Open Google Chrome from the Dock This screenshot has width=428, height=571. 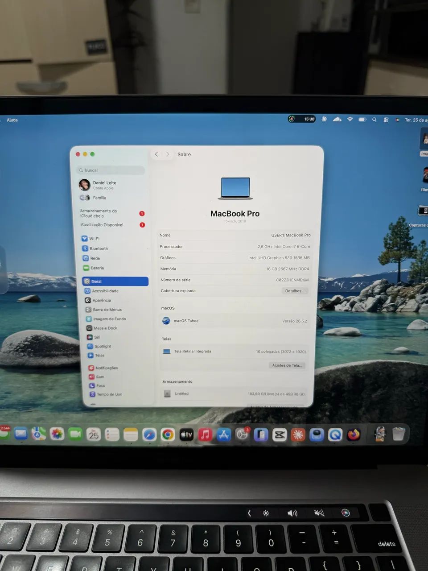[168, 434]
